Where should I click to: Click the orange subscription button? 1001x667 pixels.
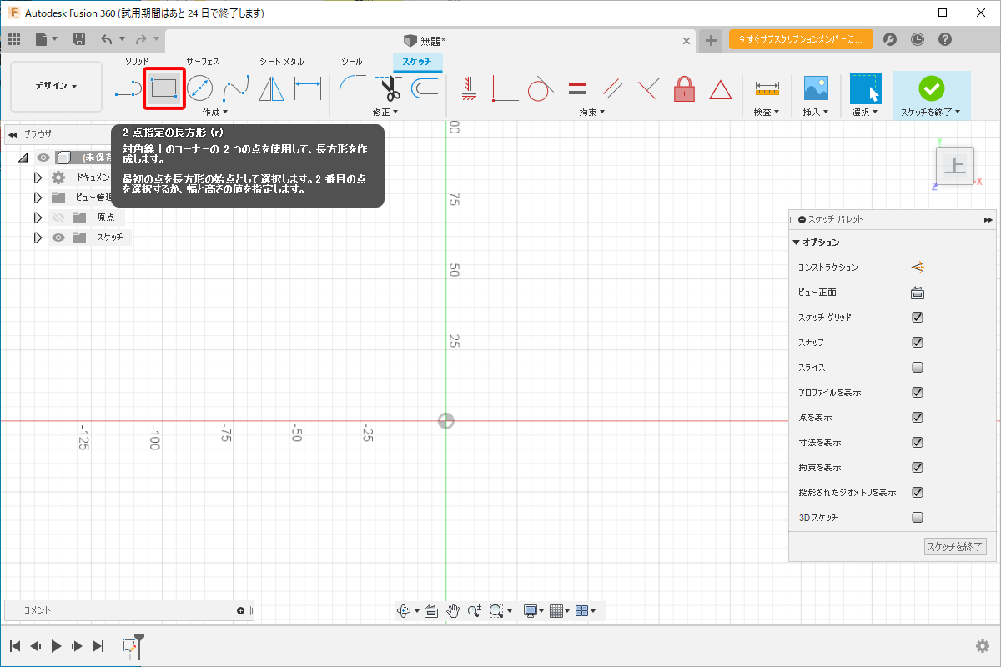pyautogui.click(x=801, y=39)
